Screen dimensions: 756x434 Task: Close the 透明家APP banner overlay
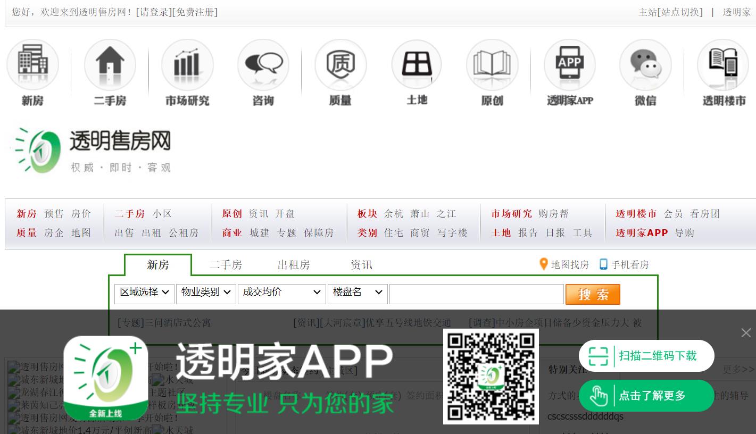pos(746,332)
